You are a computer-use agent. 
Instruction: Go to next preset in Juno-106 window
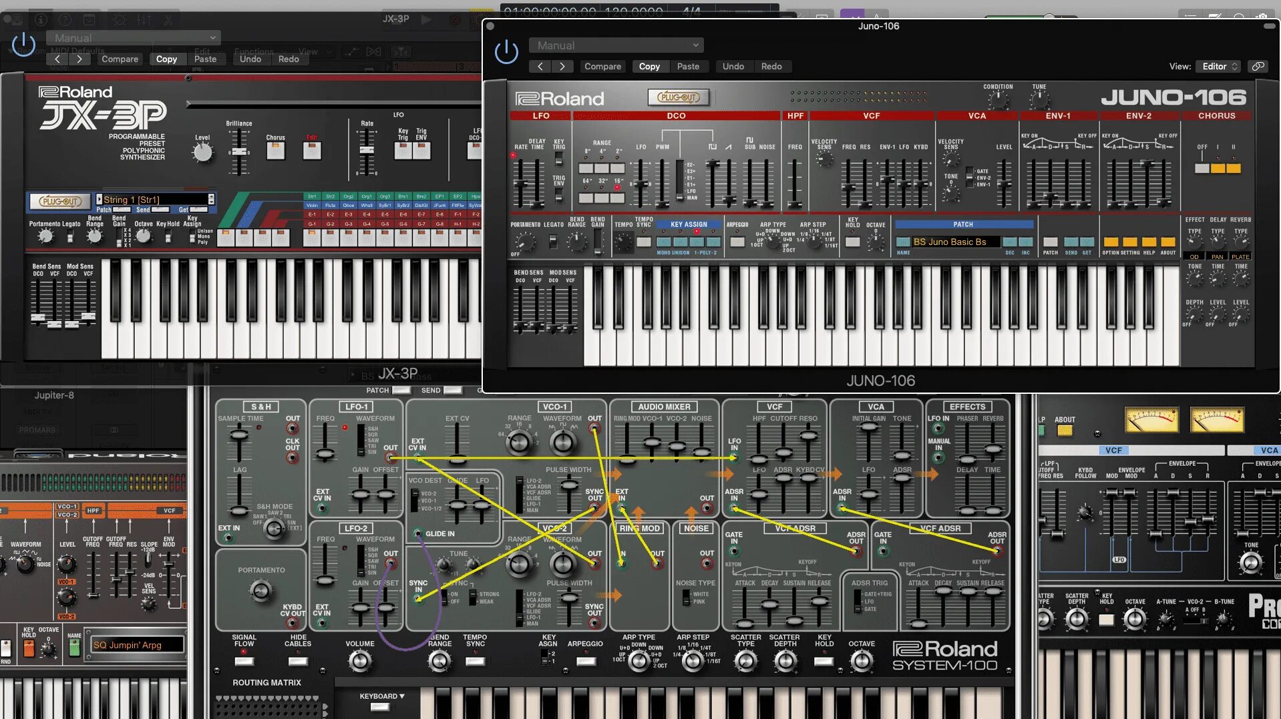pos(562,66)
